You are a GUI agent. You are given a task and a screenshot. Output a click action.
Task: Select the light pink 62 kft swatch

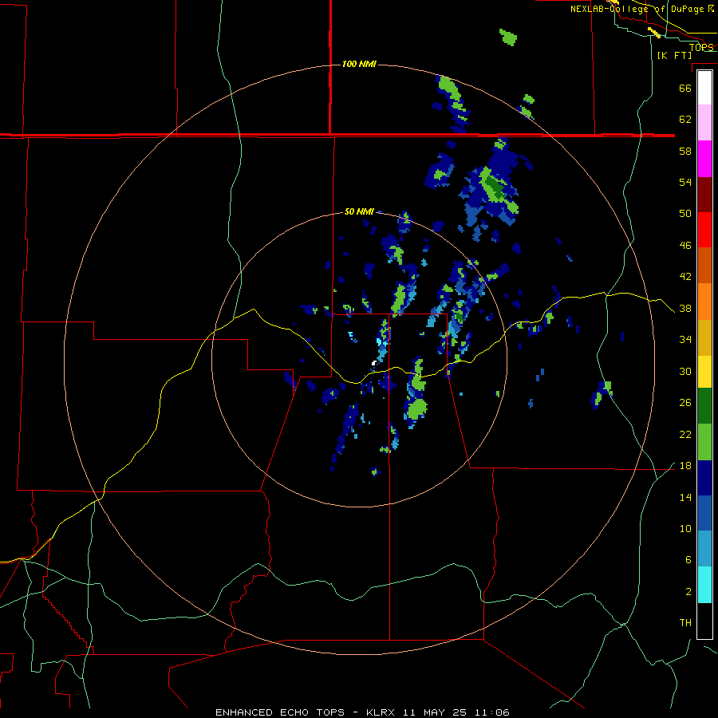point(704,122)
